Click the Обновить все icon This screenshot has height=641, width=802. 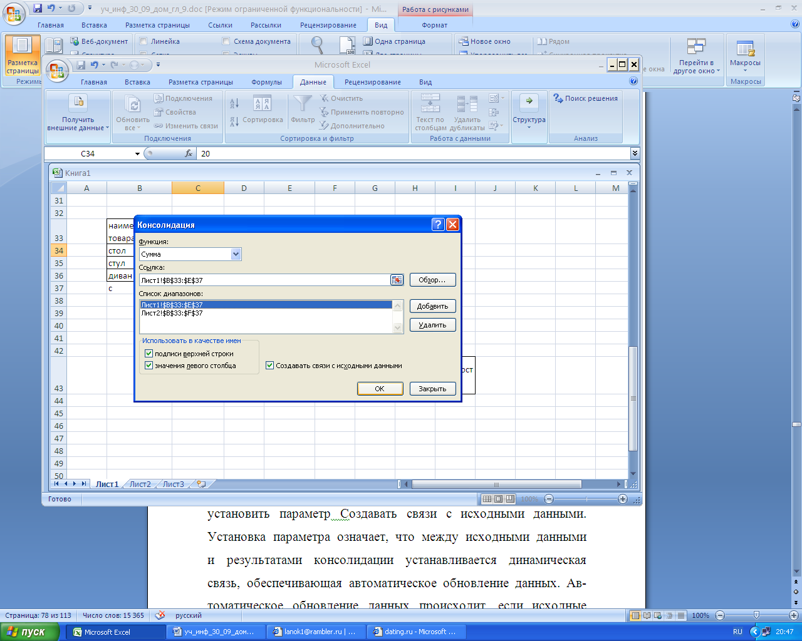pos(132,103)
